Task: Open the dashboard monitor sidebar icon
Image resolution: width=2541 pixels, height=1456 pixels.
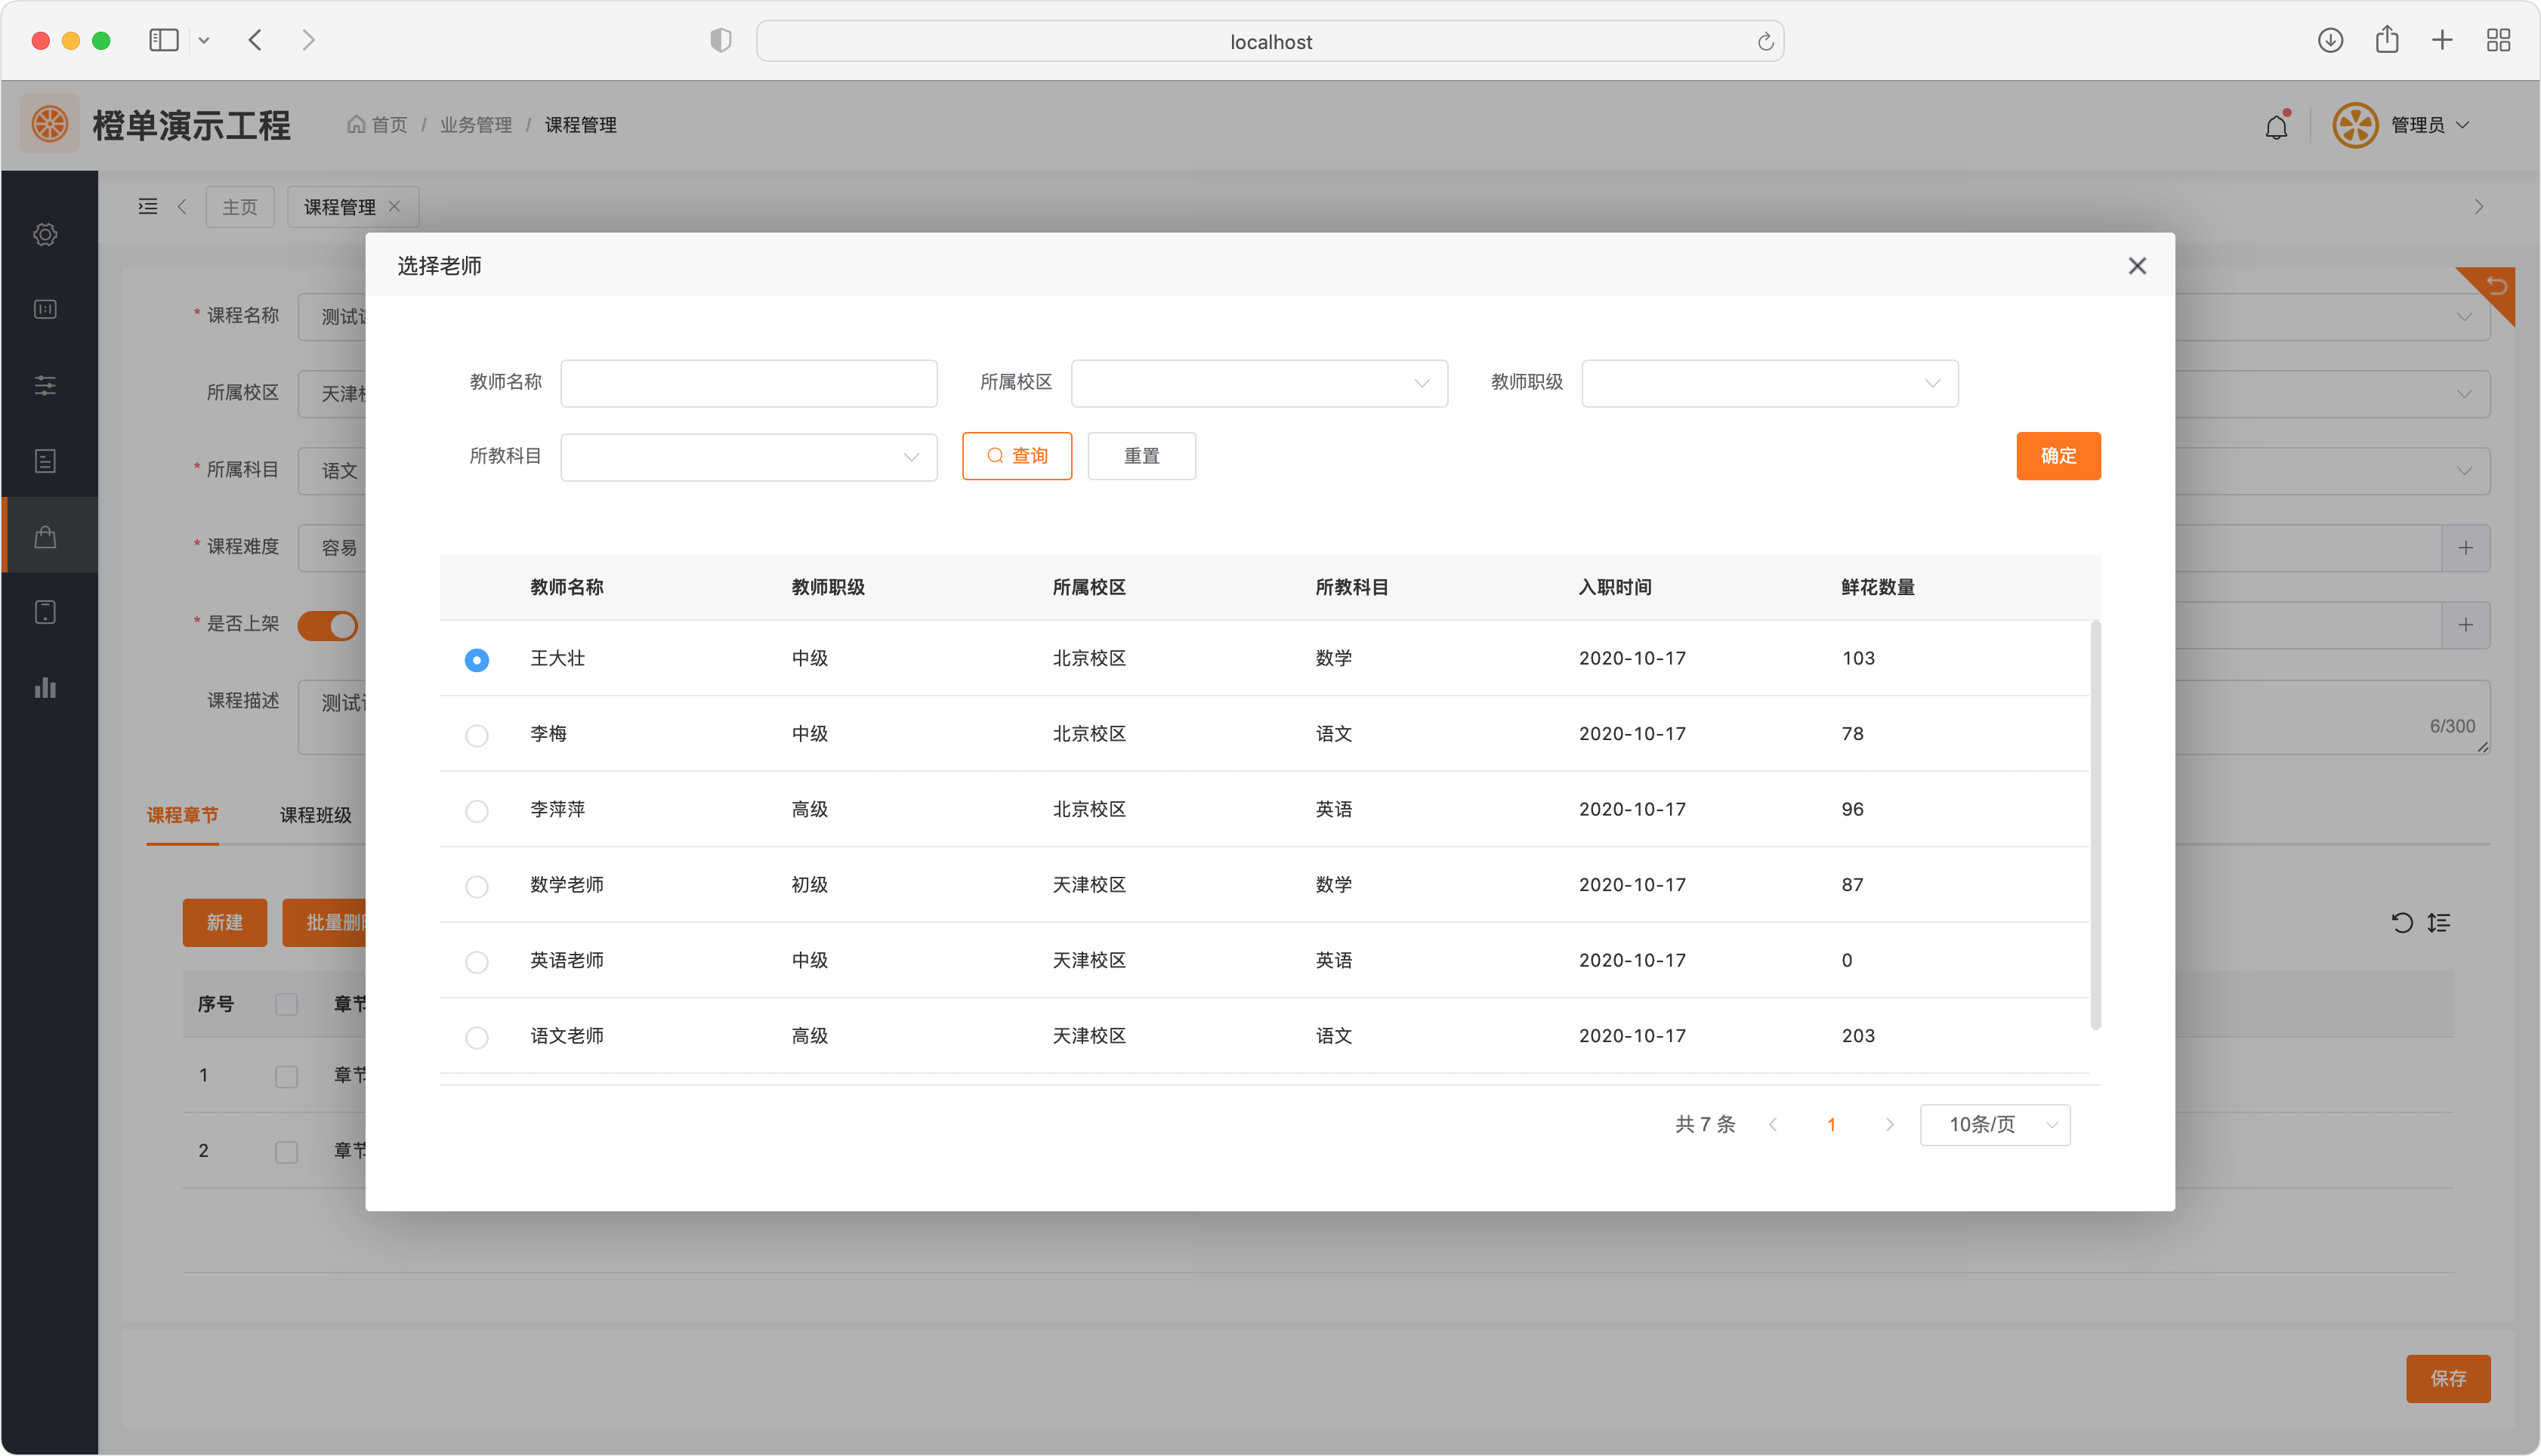Action: click(x=45, y=309)
